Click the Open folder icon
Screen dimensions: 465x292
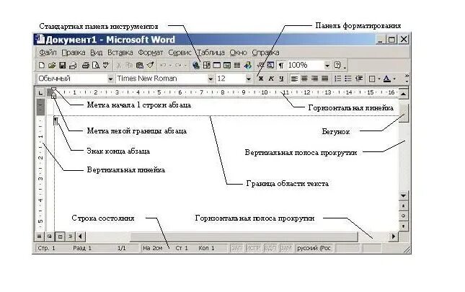(52, 65)
